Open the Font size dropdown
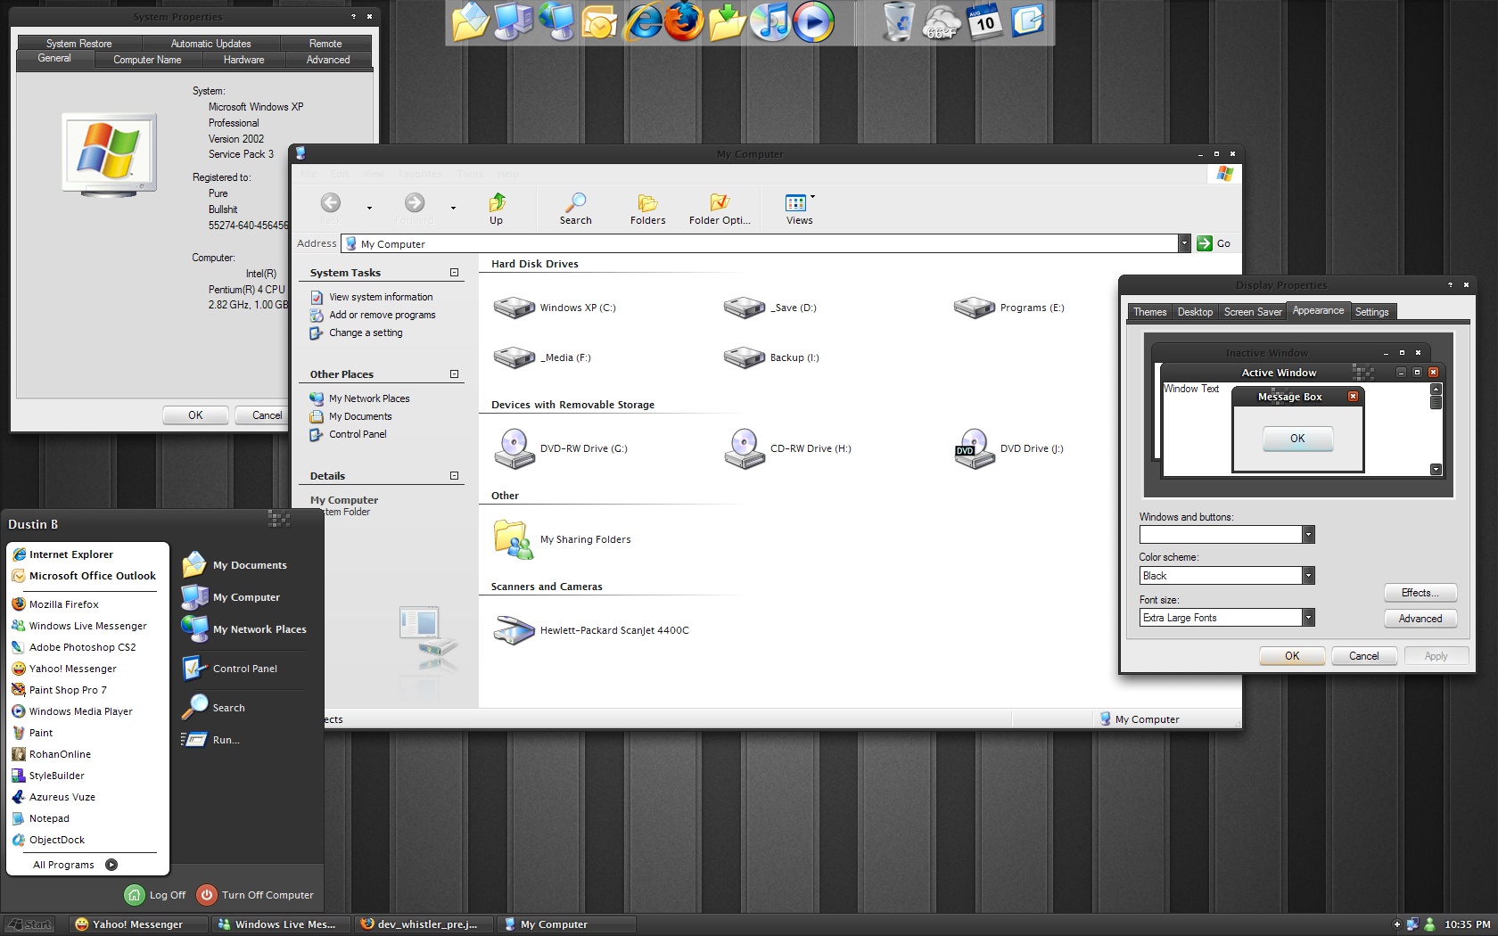 coord(1308,618)
